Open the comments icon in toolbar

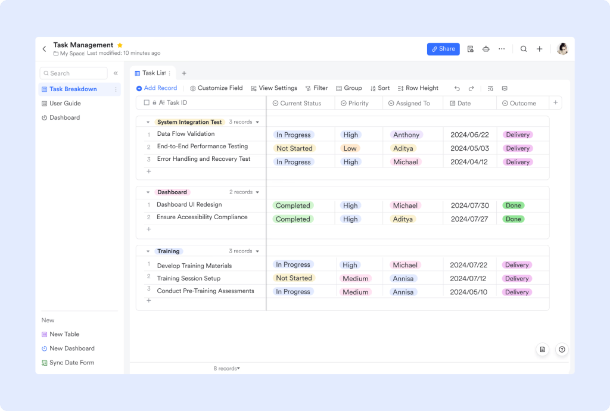[x=505, y=89]
